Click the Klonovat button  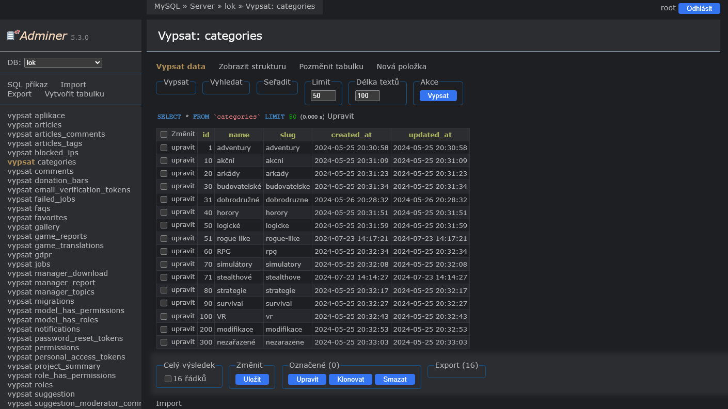(351, 380)
